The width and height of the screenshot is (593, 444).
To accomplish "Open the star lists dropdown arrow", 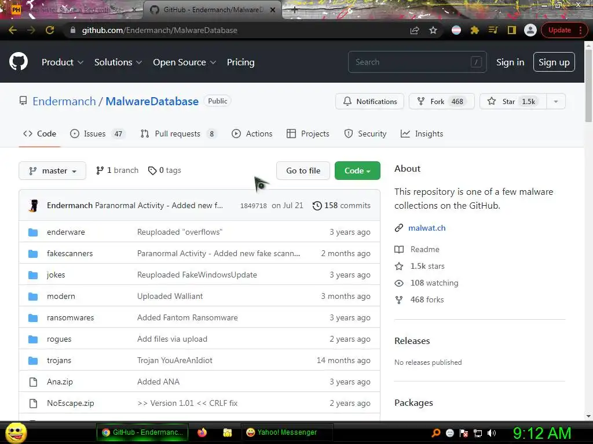I will [x=556, y=101].
